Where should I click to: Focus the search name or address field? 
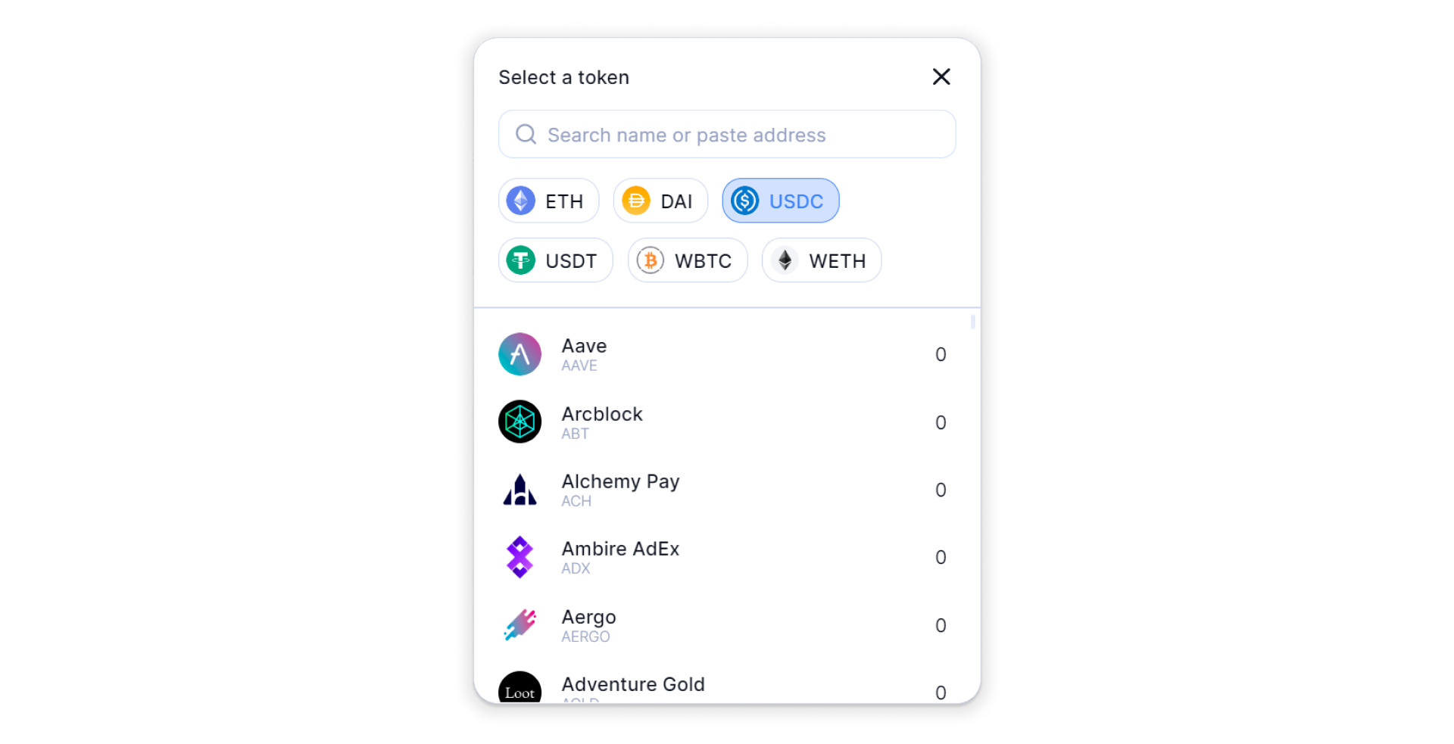pyautogui.click(x=727, y=135)
